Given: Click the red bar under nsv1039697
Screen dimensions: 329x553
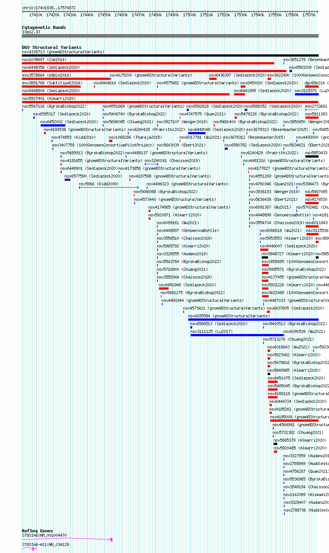Looking at the screenshot, I should (148, 63).
